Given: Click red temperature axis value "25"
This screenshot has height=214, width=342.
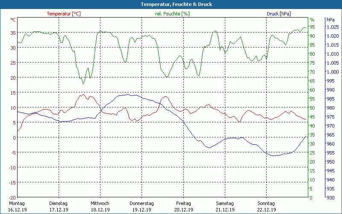Looking at the screenshot, I should pyautogui.click(x=13, y=63).
